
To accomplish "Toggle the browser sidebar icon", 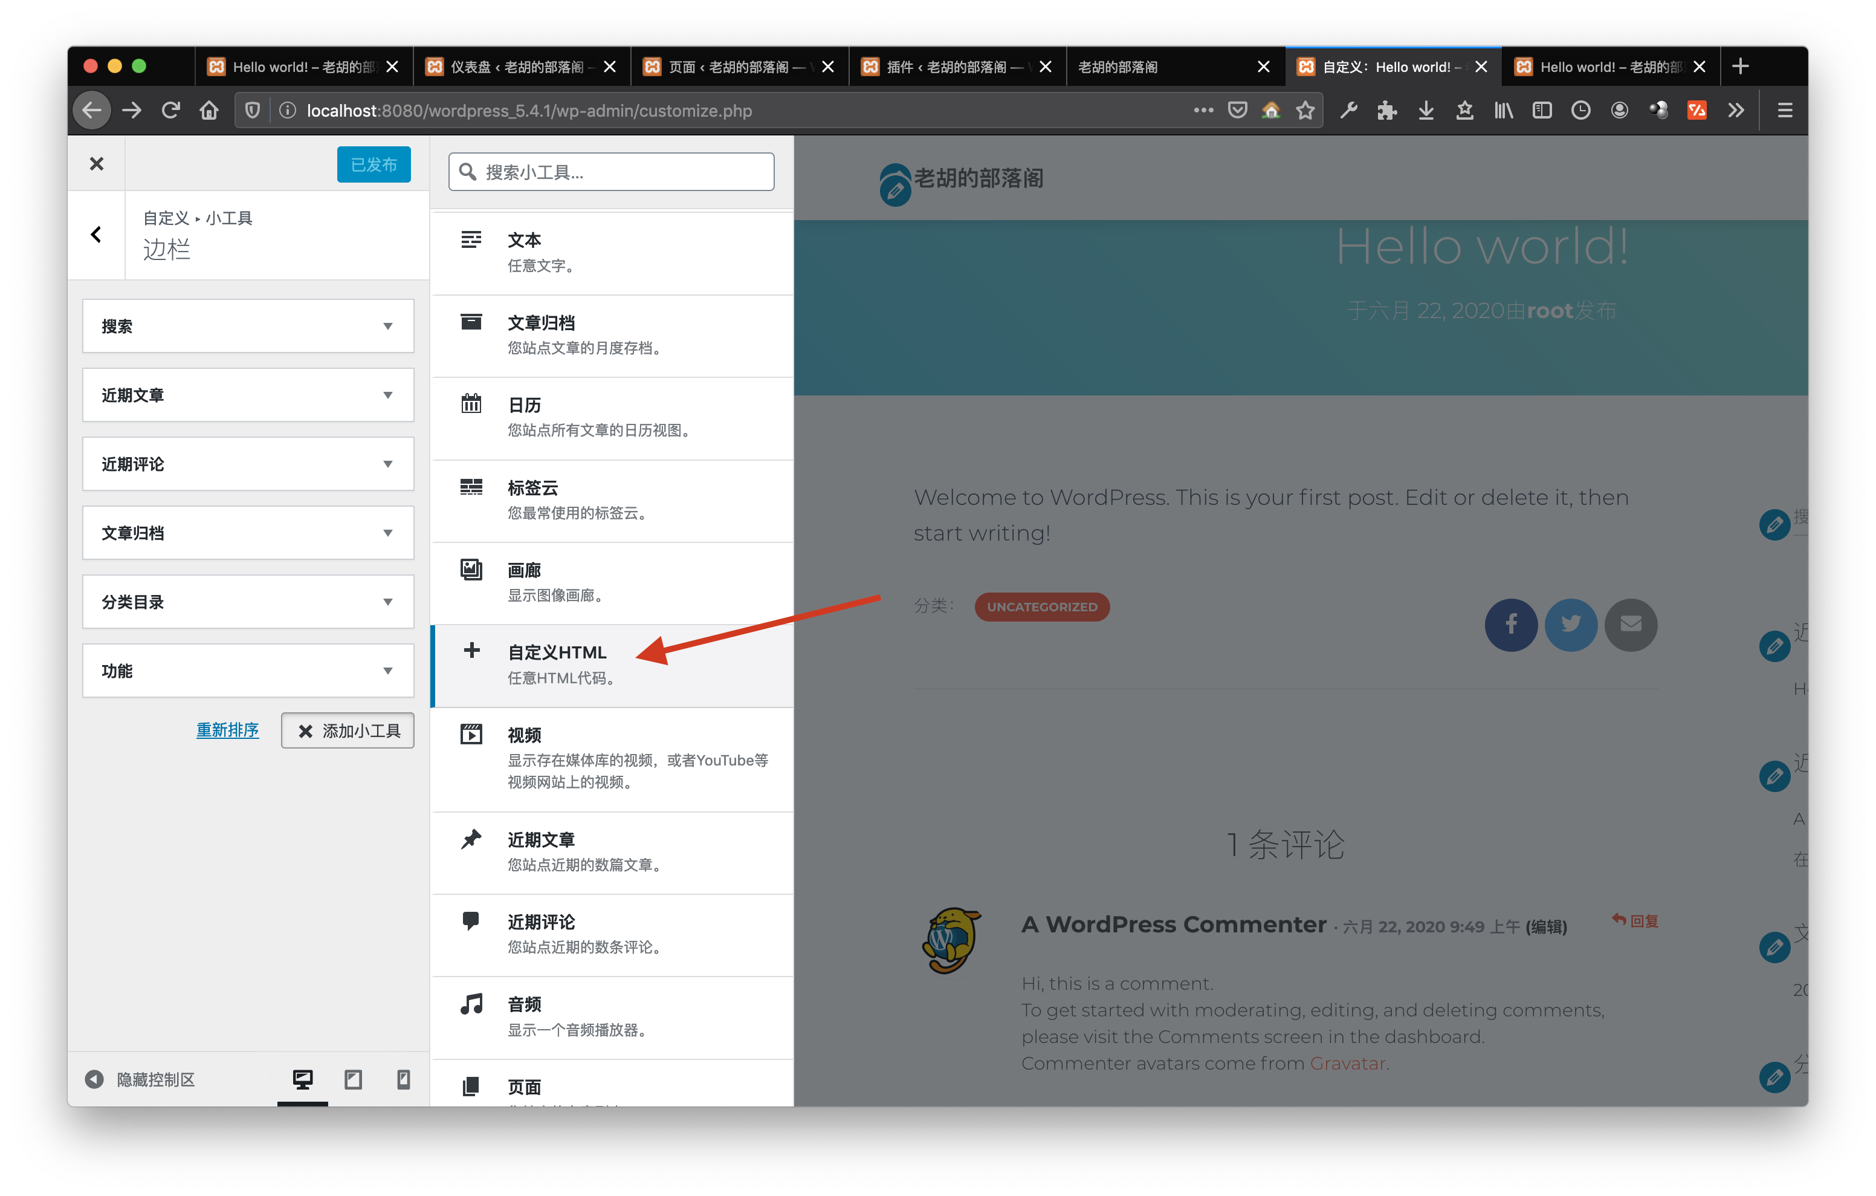I will click(x=1541, y=111).
